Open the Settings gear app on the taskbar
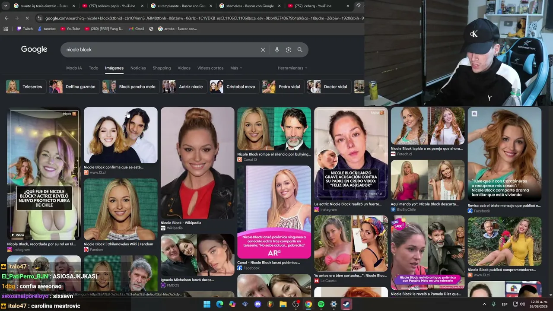Screen dimensions: 553x311 click(x=334, y=304)
